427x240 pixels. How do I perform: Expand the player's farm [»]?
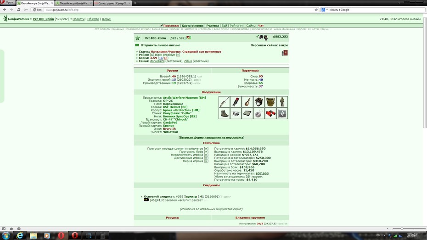click(206, 161)
